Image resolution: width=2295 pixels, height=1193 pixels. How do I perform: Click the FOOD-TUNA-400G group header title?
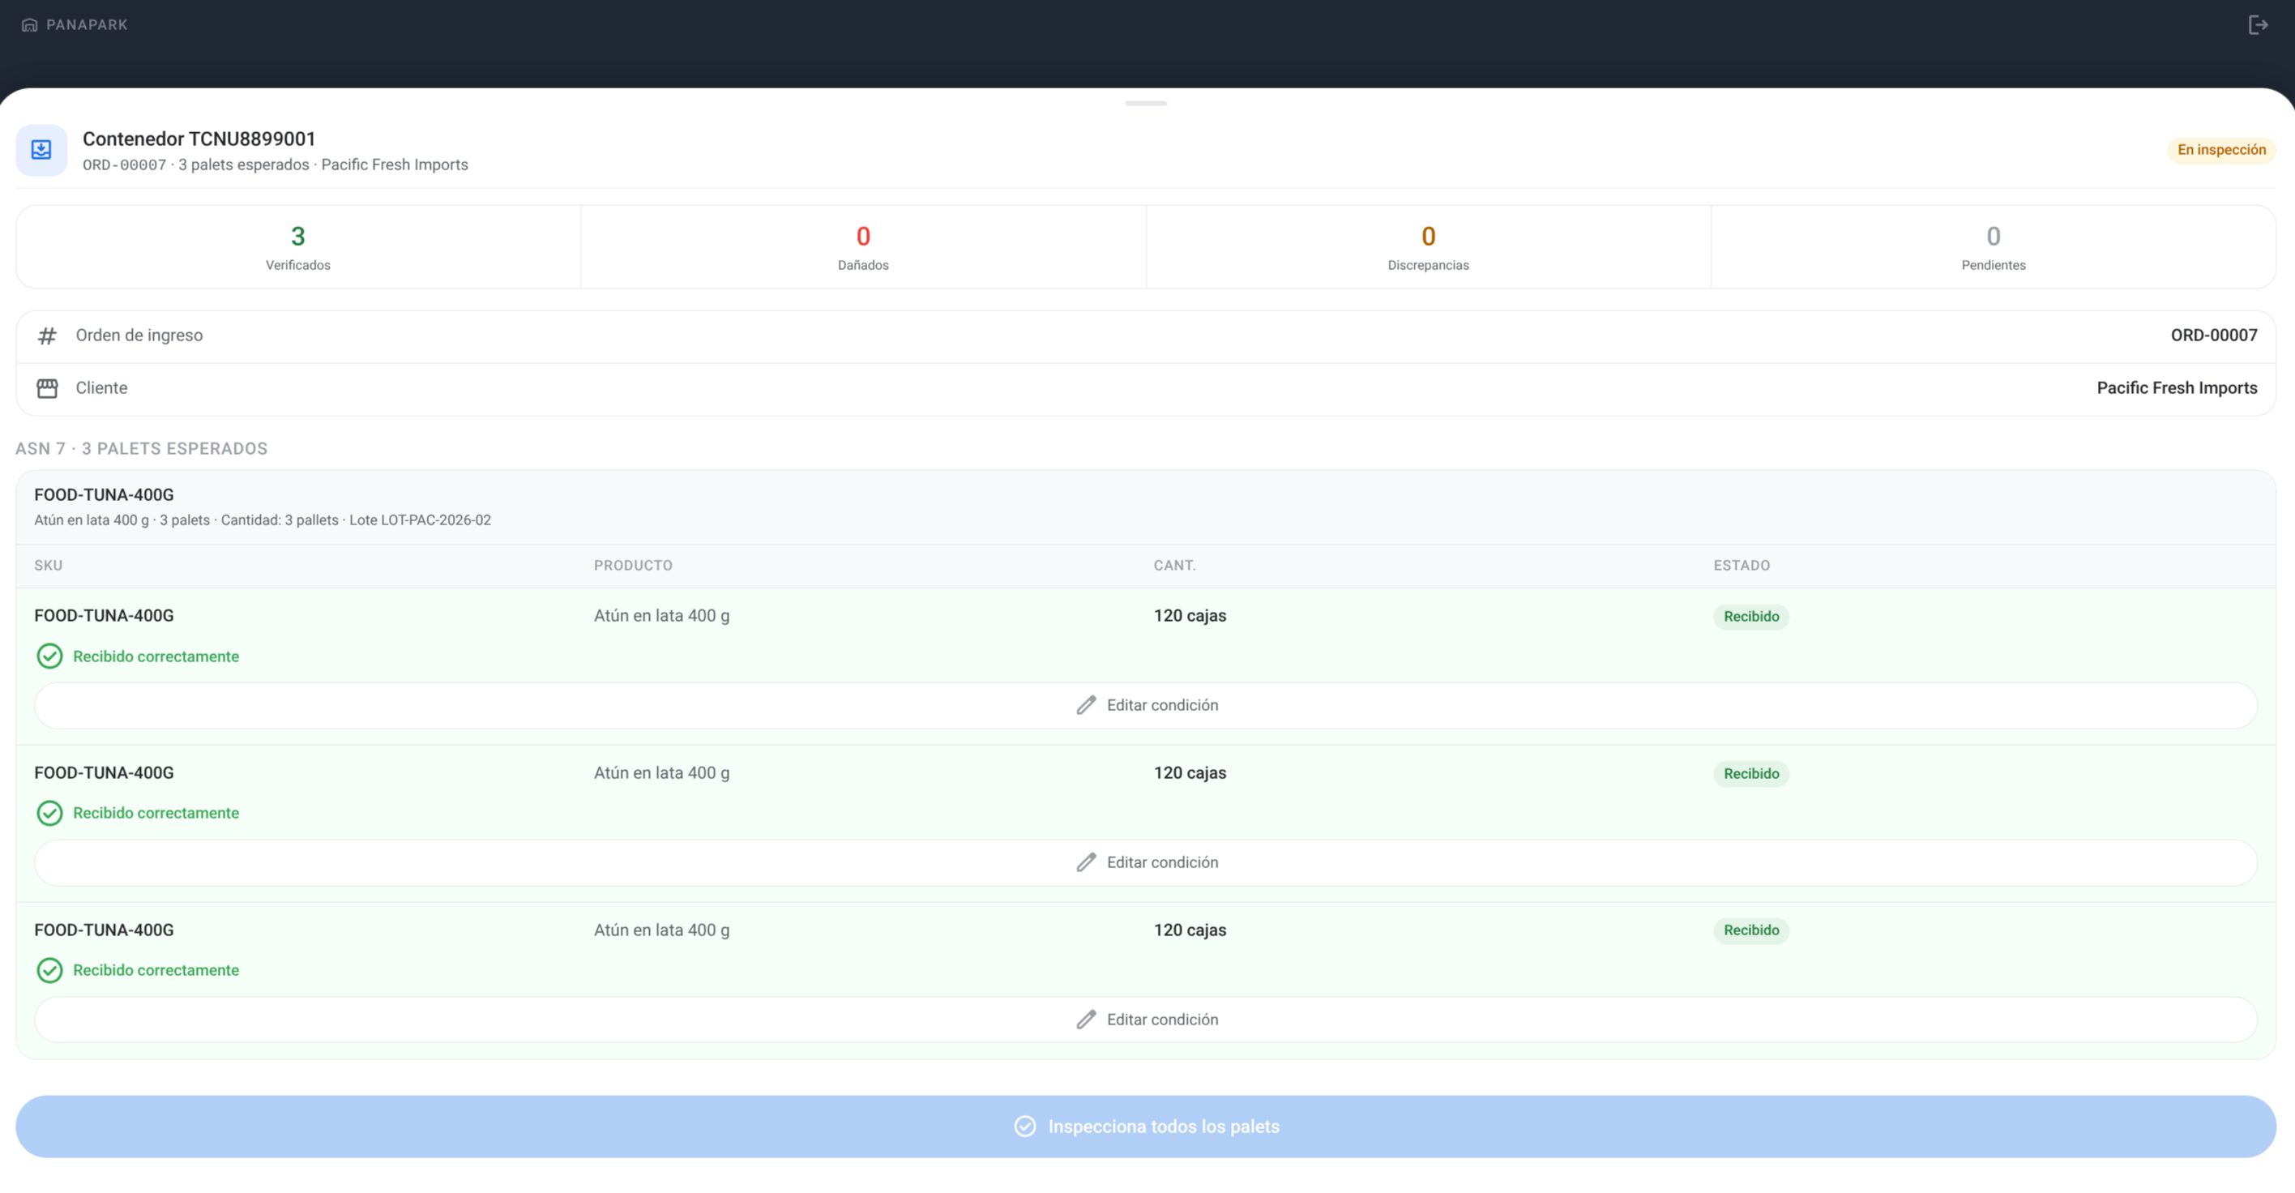coord(105,495)
